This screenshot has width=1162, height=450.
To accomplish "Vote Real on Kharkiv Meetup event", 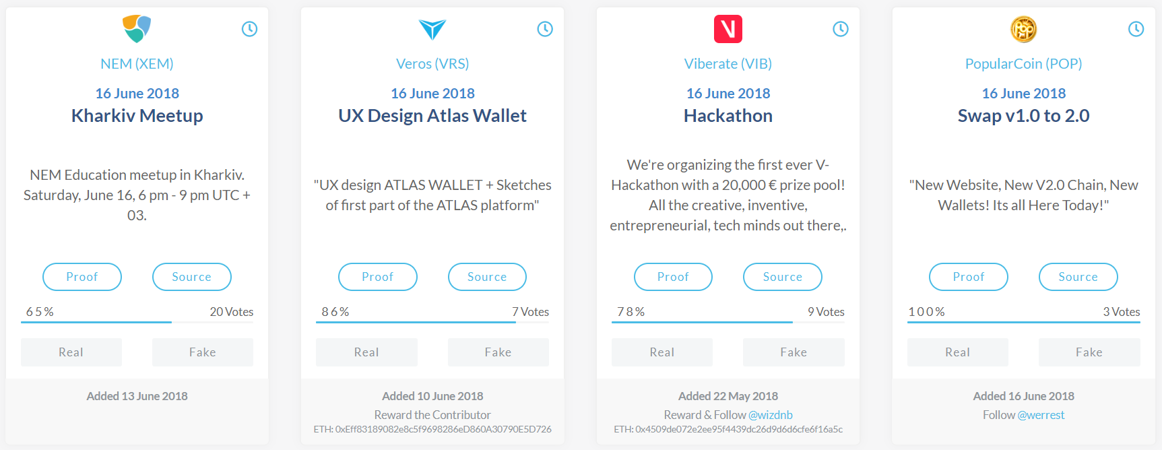I will (71, 352).
